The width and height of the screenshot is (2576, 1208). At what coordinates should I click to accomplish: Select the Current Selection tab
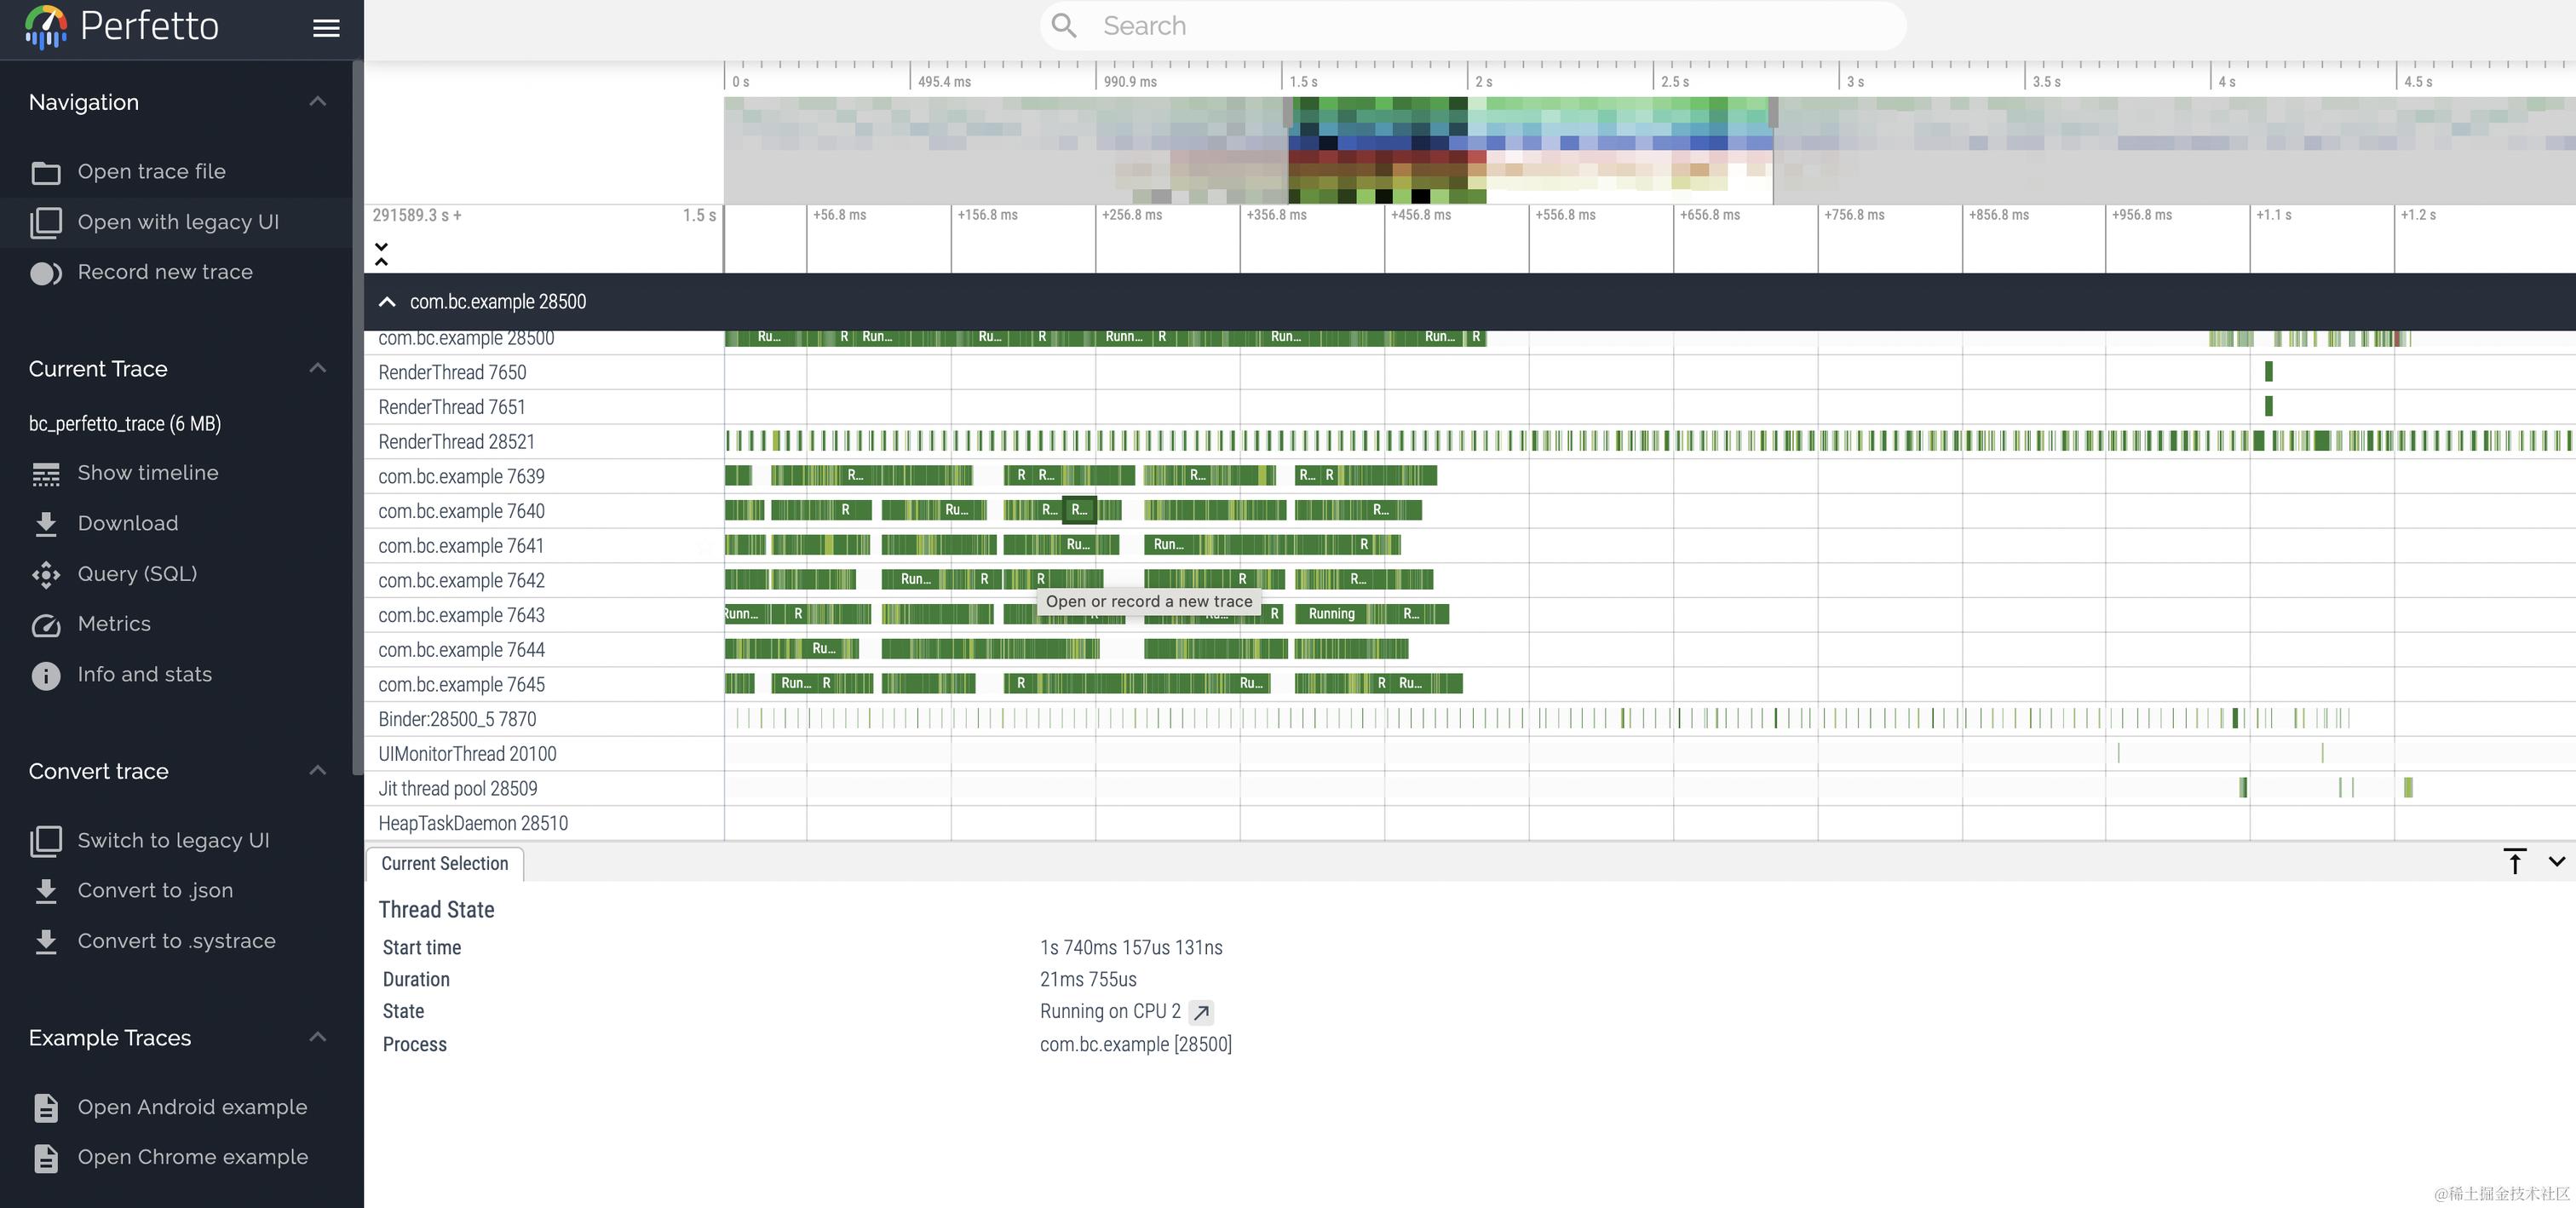pos(444,864)
